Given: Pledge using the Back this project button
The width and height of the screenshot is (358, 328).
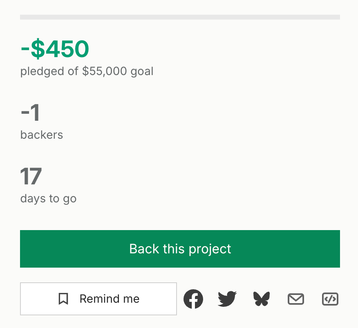Looking at the screenshot, I should point(180,249).
